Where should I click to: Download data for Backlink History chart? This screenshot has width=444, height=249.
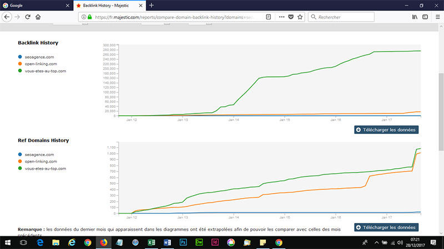(386, 130)
